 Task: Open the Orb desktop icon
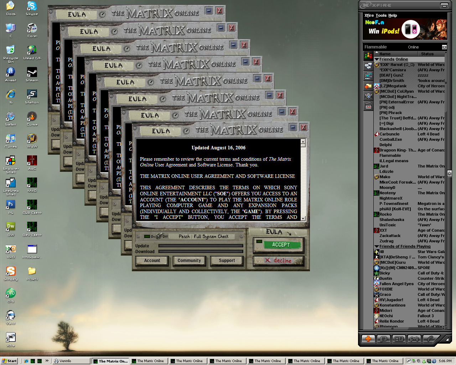point(11,295)
